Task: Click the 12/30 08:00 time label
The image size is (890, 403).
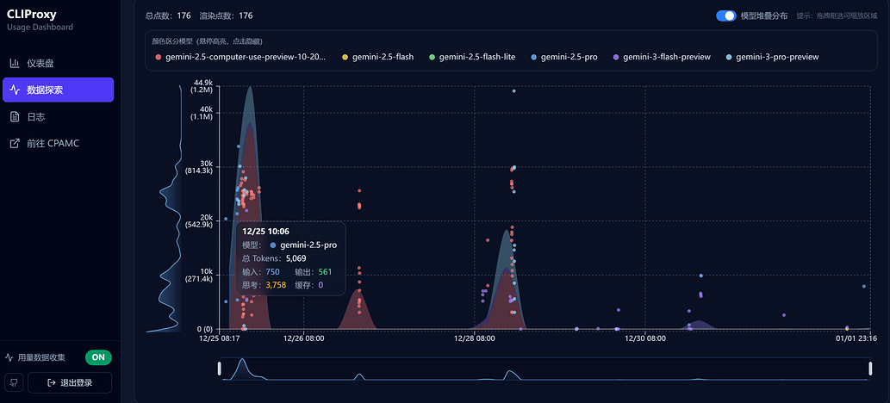Action: pos(644,338)
